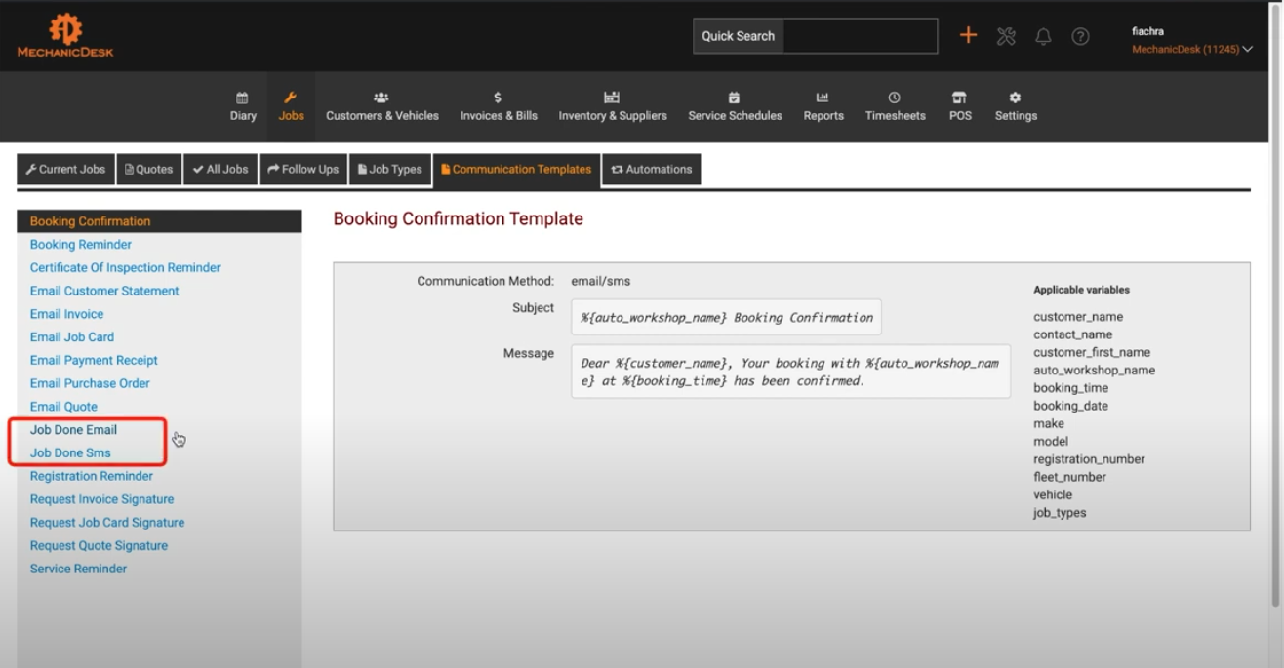Open the Diary calendar menu

pyautogui.click(x=243, y=106)
